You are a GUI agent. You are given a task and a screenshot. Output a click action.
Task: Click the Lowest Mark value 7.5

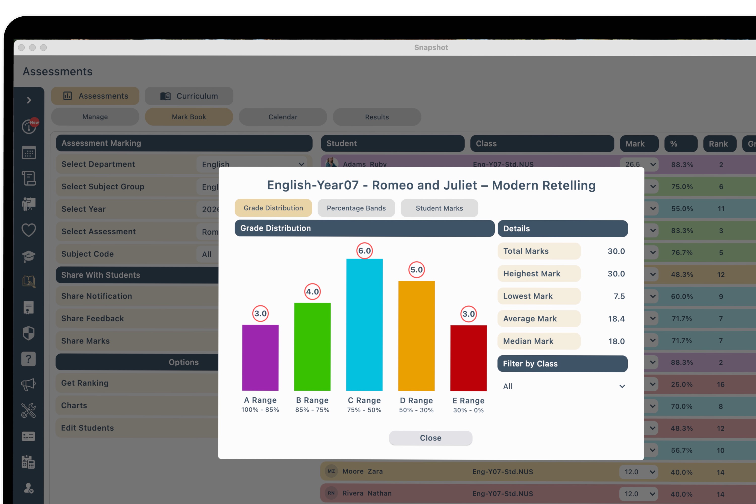point(619,296)
